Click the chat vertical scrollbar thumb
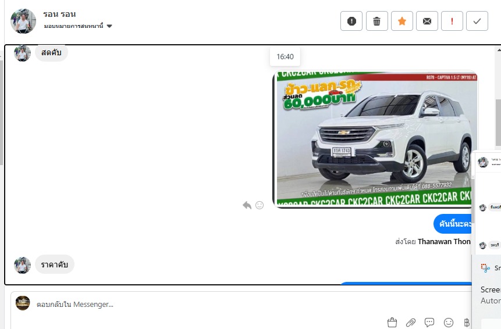The image size is (501, 329). click(x=498, y=123)
